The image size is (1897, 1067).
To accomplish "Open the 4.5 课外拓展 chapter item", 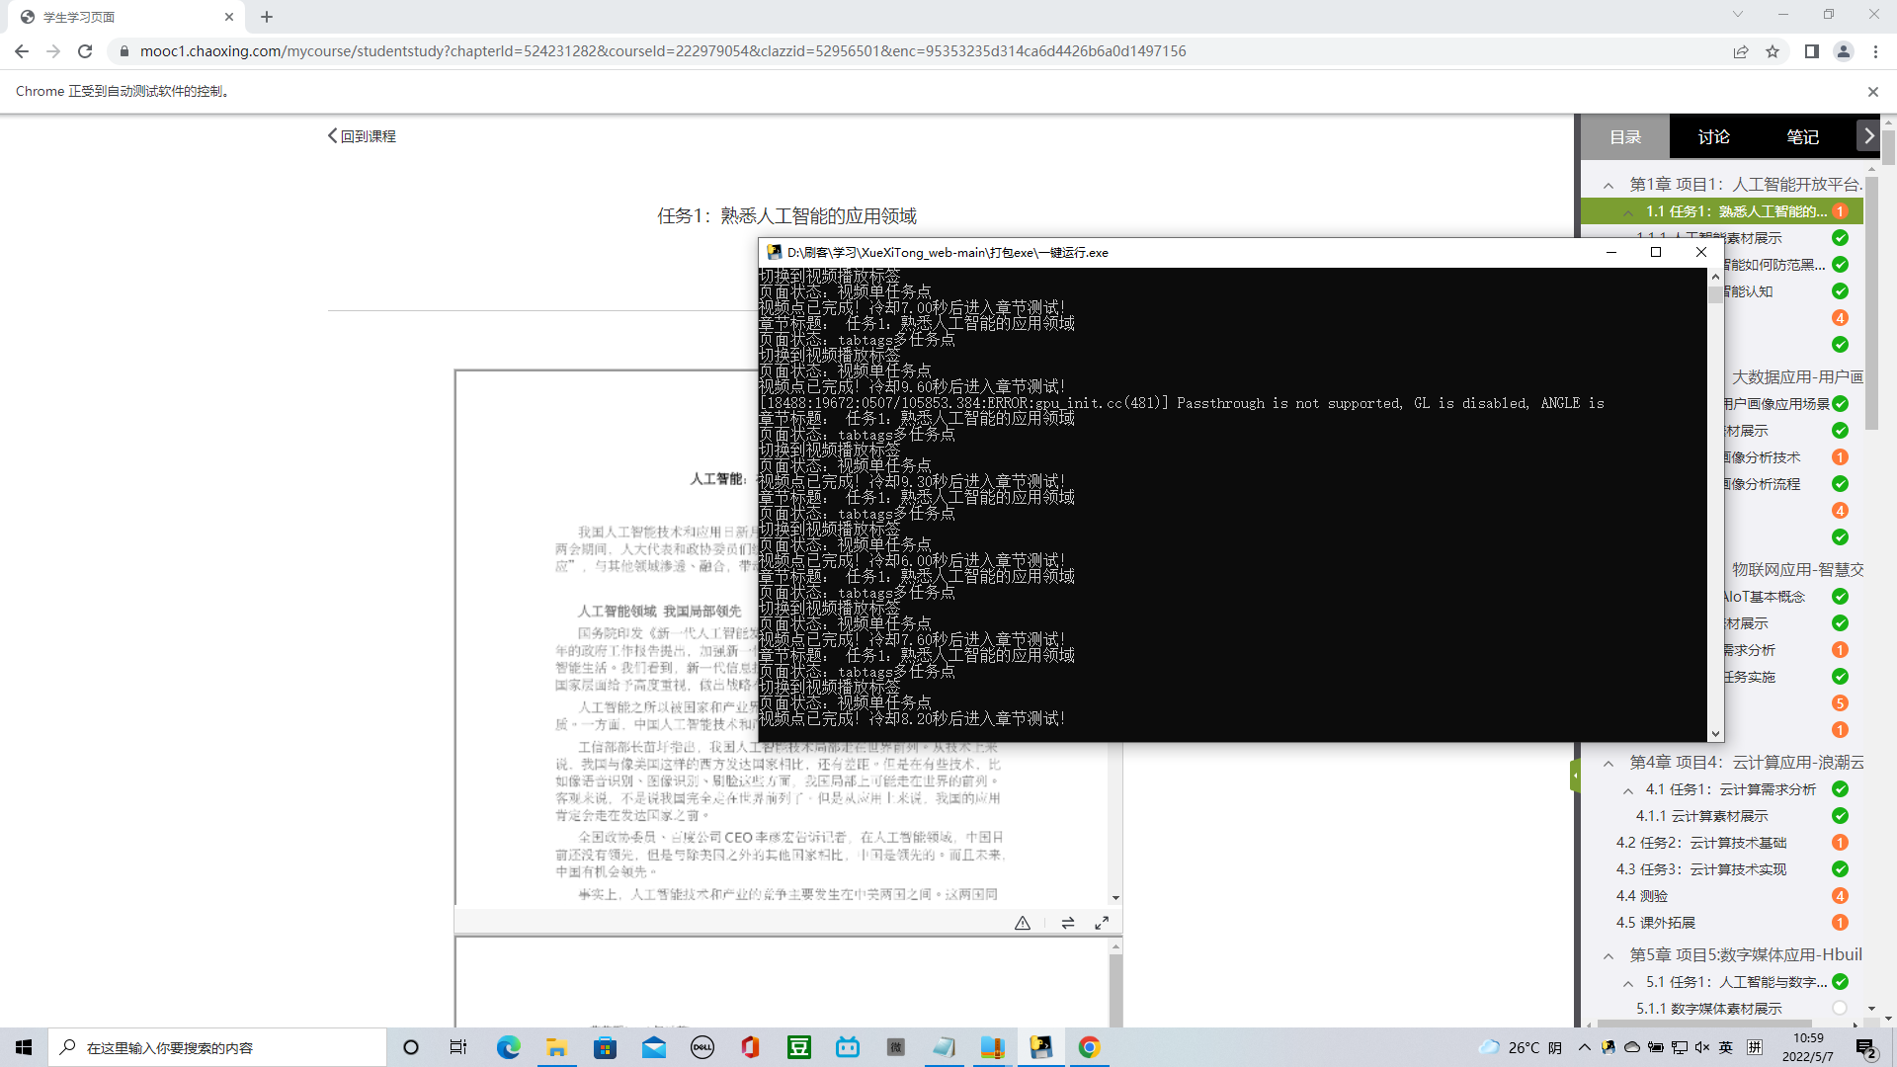I will pyautogui.click(x=1655, y=923).
